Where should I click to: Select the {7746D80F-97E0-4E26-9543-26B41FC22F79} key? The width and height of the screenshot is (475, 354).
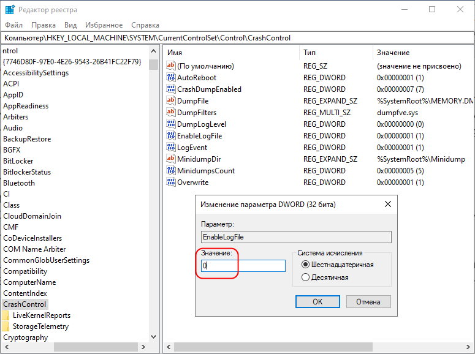(72, 61)
